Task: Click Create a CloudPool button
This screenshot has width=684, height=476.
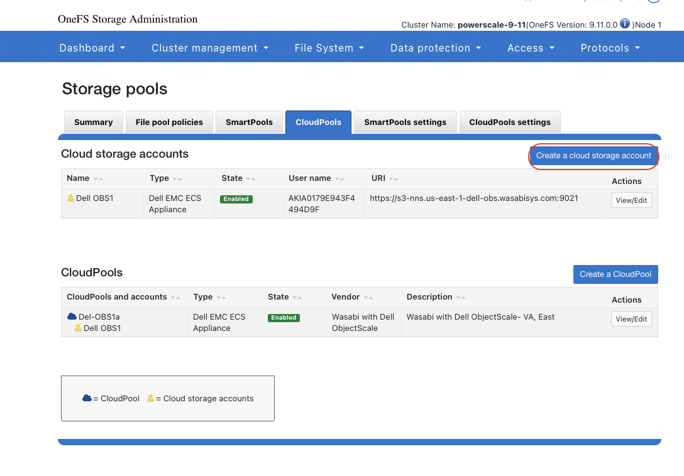Action: click(615, 274)
